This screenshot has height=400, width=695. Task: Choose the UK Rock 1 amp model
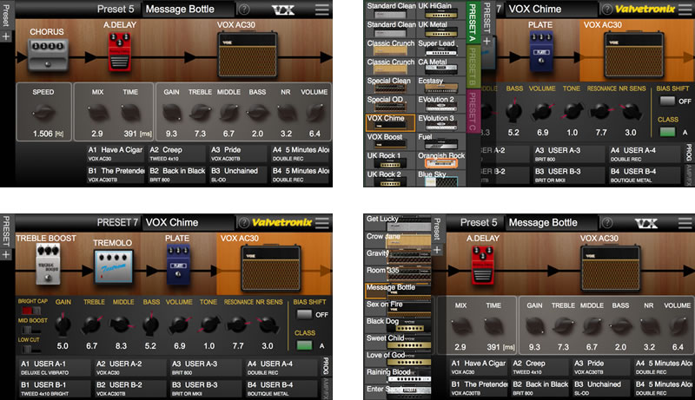point(390,161)
